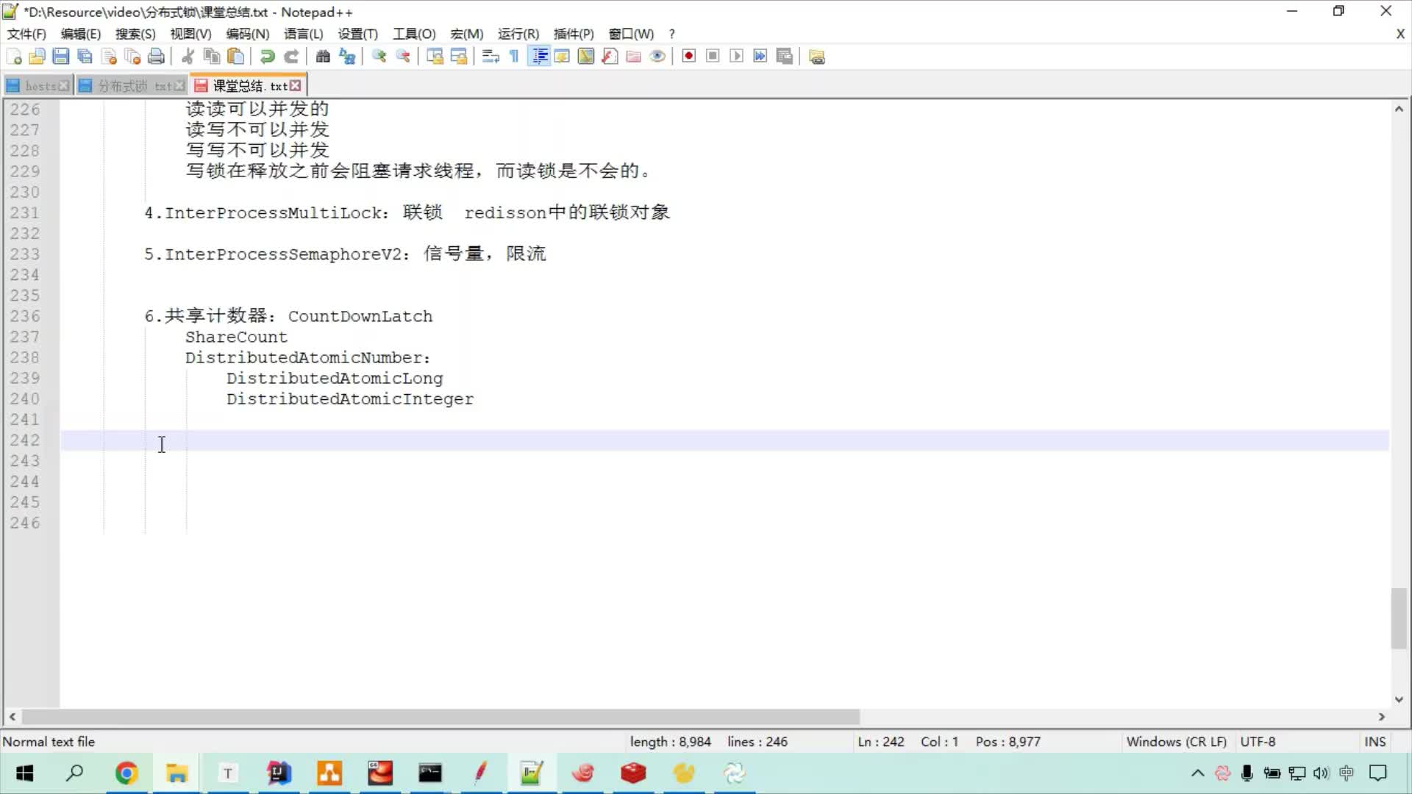Zoom out with the magnifier minus icon
1412x794 pixels.
tap(403, 57)
